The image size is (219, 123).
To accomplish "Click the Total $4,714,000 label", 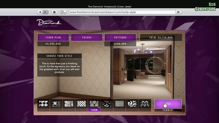I will (x=161, y=37).
